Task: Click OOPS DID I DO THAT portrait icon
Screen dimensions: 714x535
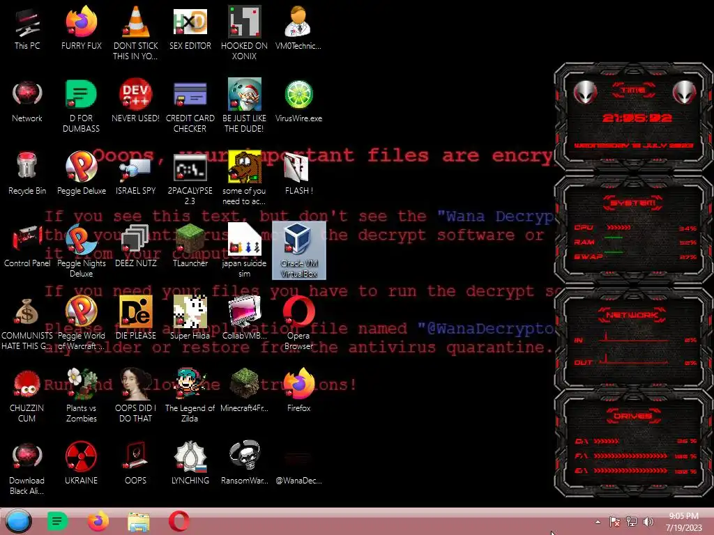Action: tap(135, 395)
